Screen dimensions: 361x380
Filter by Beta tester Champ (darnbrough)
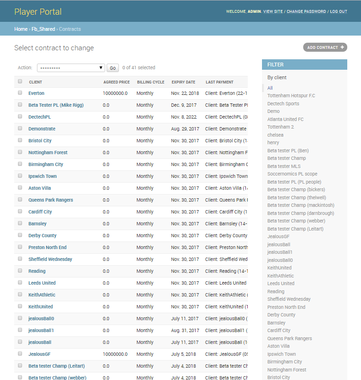(301, 213)
